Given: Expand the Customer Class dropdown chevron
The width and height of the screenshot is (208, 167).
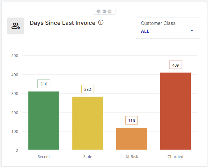Looking at the screenshot, I should pyautogui.click(x=192, y=31).
